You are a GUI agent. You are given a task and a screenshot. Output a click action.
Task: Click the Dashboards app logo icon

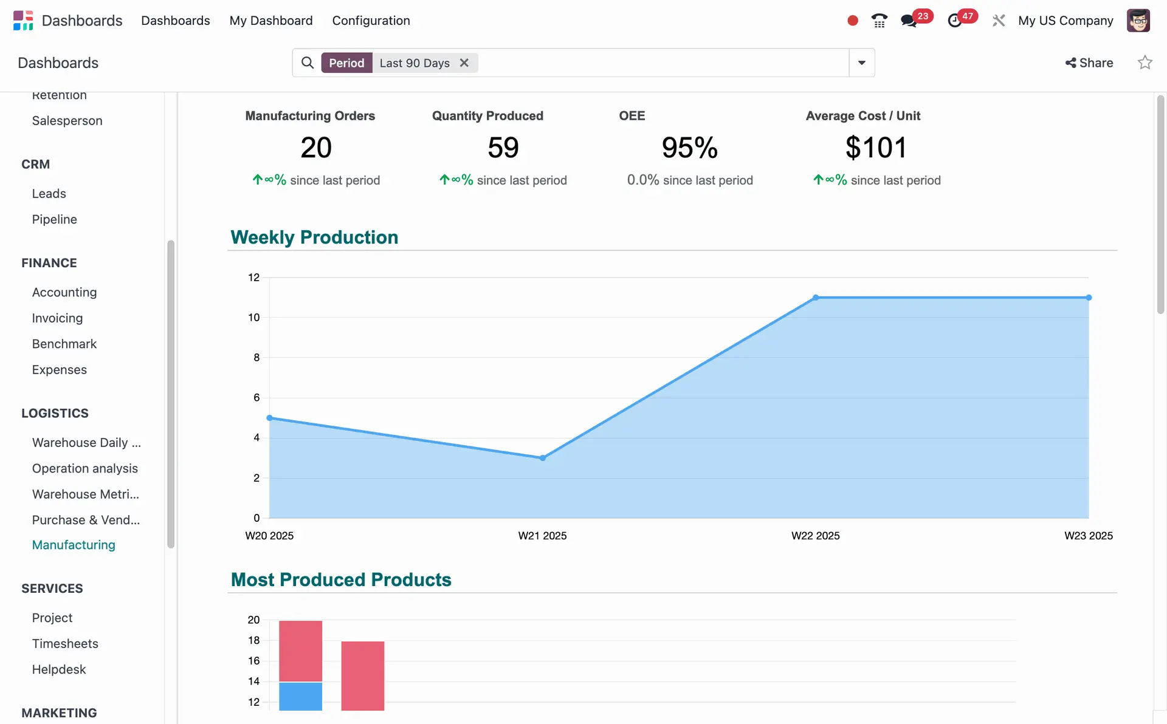tap(23, 20)
